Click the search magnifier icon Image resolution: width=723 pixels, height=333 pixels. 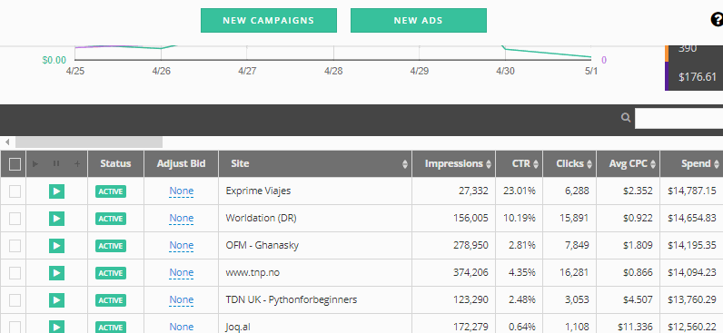626,117
